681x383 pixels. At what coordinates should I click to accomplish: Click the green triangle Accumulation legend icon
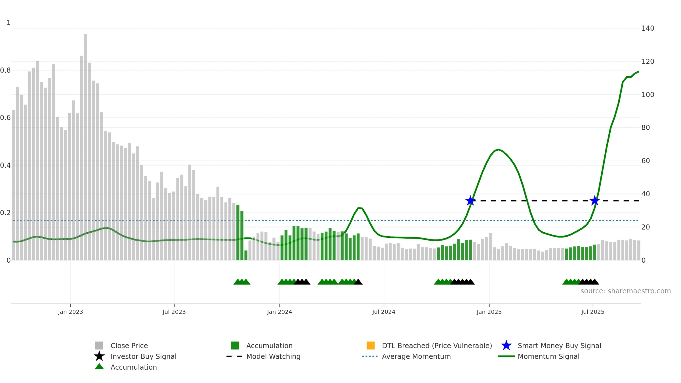99,367
